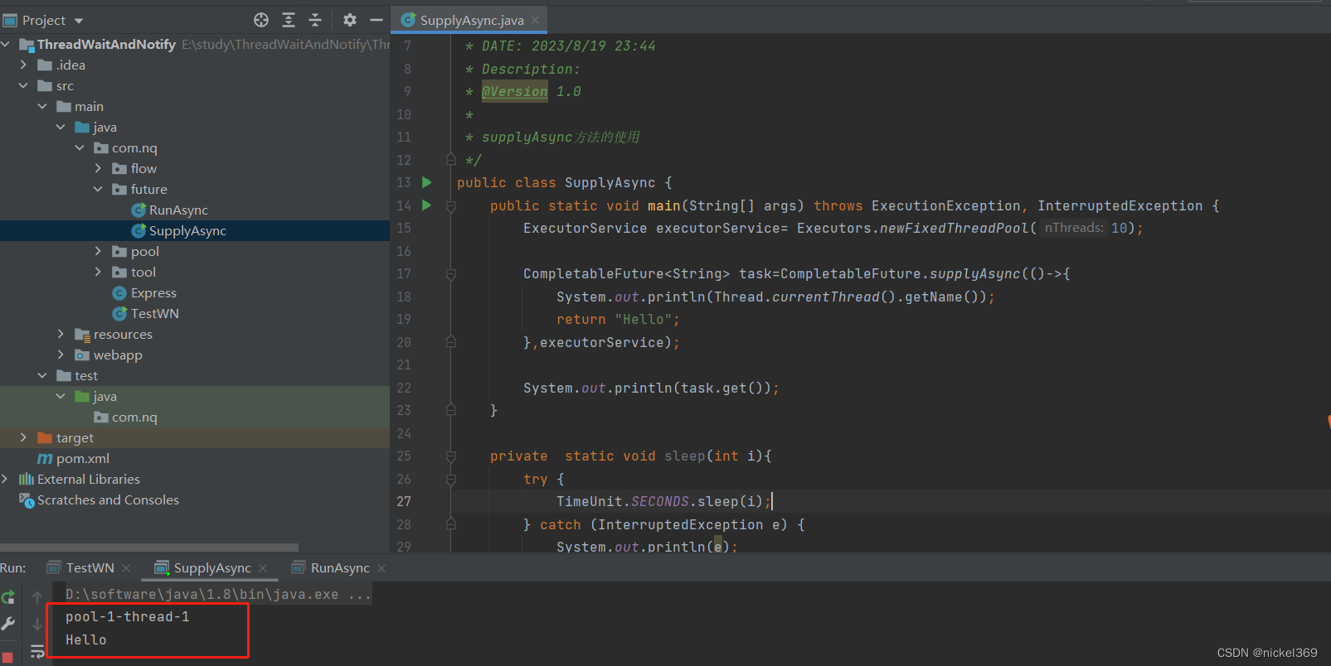This screenshot has height=666, width=1331.
Task: Close the RunAsync run tab
Action: click(381, 568)
